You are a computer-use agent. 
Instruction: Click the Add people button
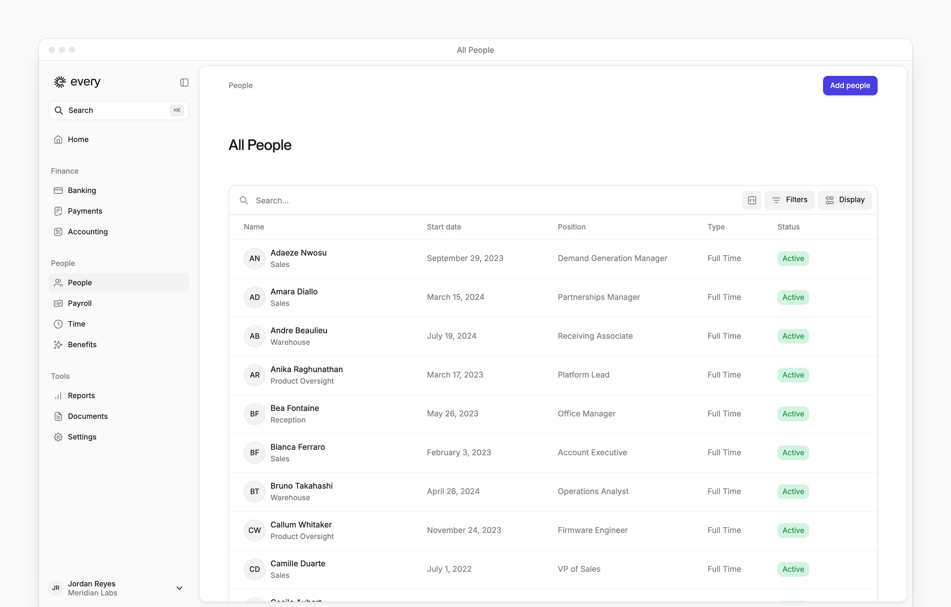click(850, 85)
